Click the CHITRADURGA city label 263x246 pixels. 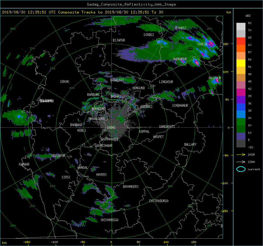159,201
